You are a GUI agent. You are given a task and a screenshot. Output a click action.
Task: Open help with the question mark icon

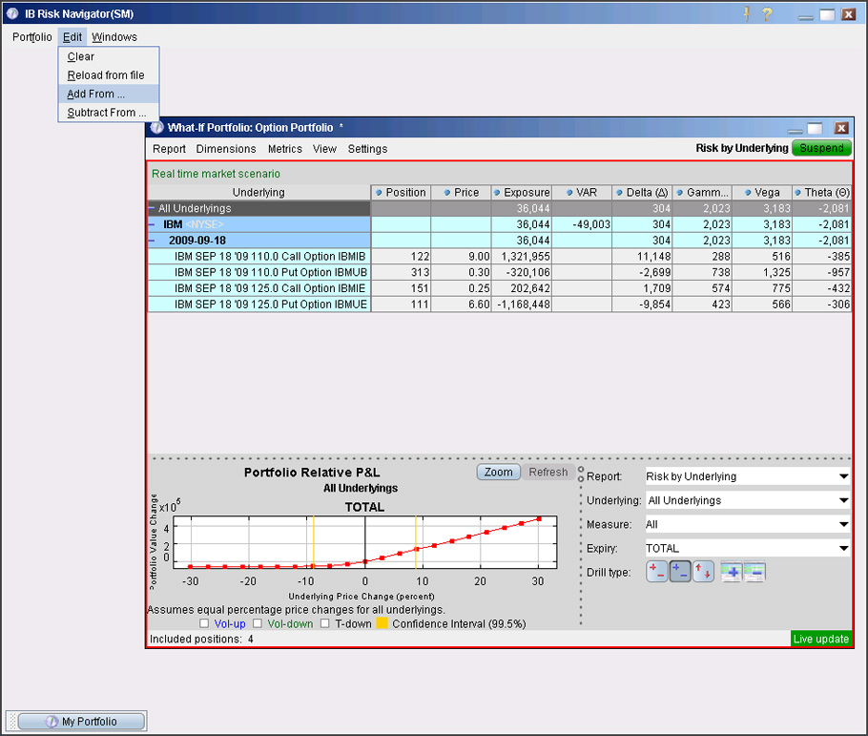click(x=767, y=14)
